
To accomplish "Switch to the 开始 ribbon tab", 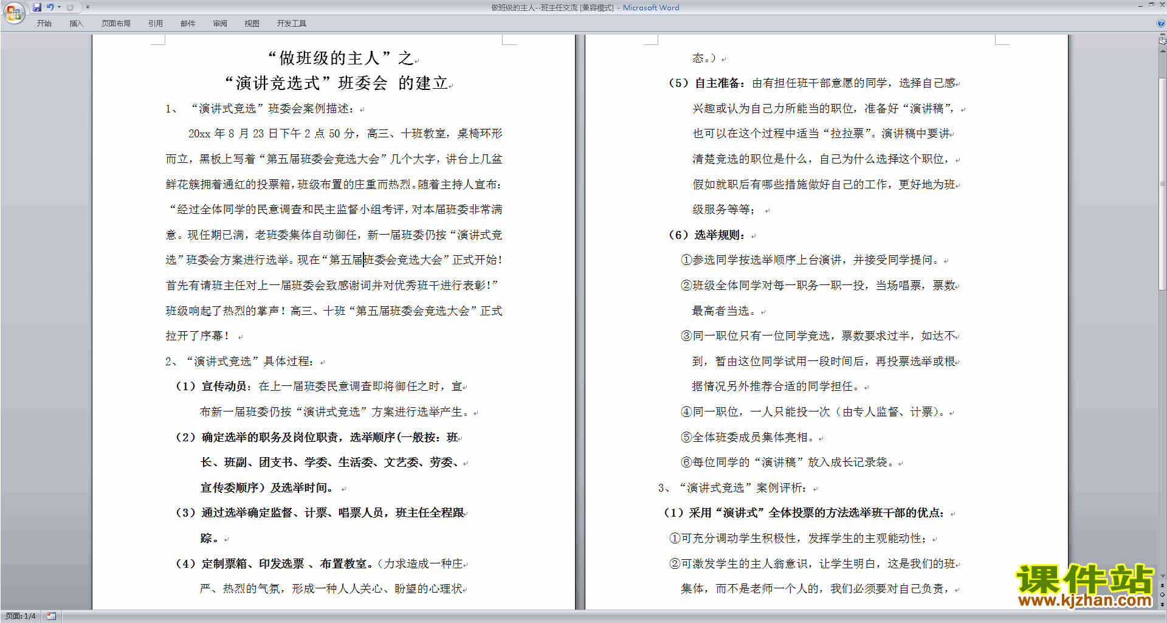I will tap(44, 23).
